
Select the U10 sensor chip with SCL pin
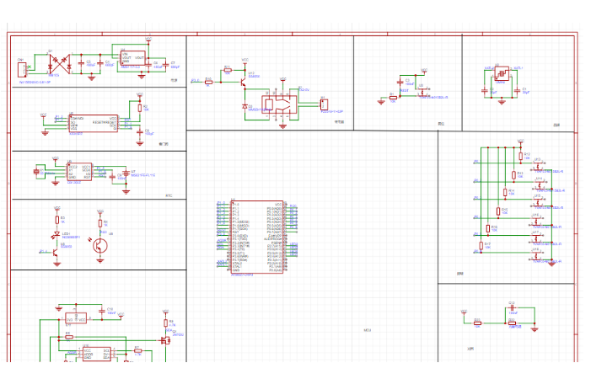click(x=97, y=354)
